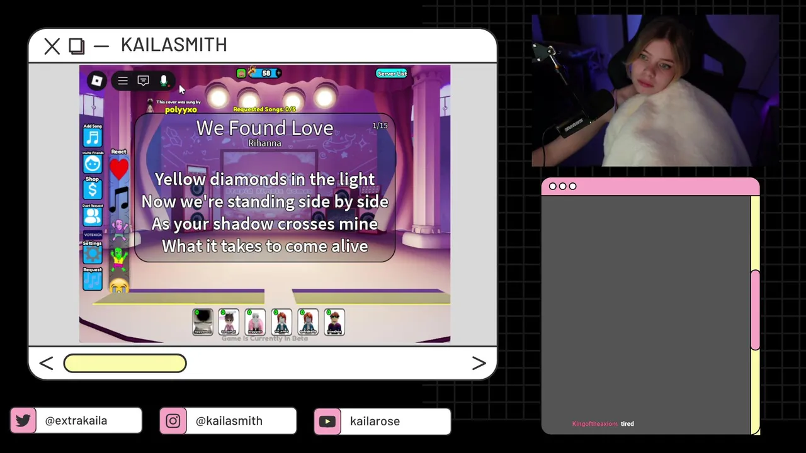Select the sixth player avatar with sunglasses
This screenshot has height=453, width=806.
(x=334, y=322)
